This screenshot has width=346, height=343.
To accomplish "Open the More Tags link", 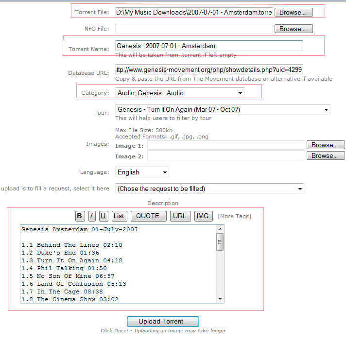I will click(x=234, y=216).
